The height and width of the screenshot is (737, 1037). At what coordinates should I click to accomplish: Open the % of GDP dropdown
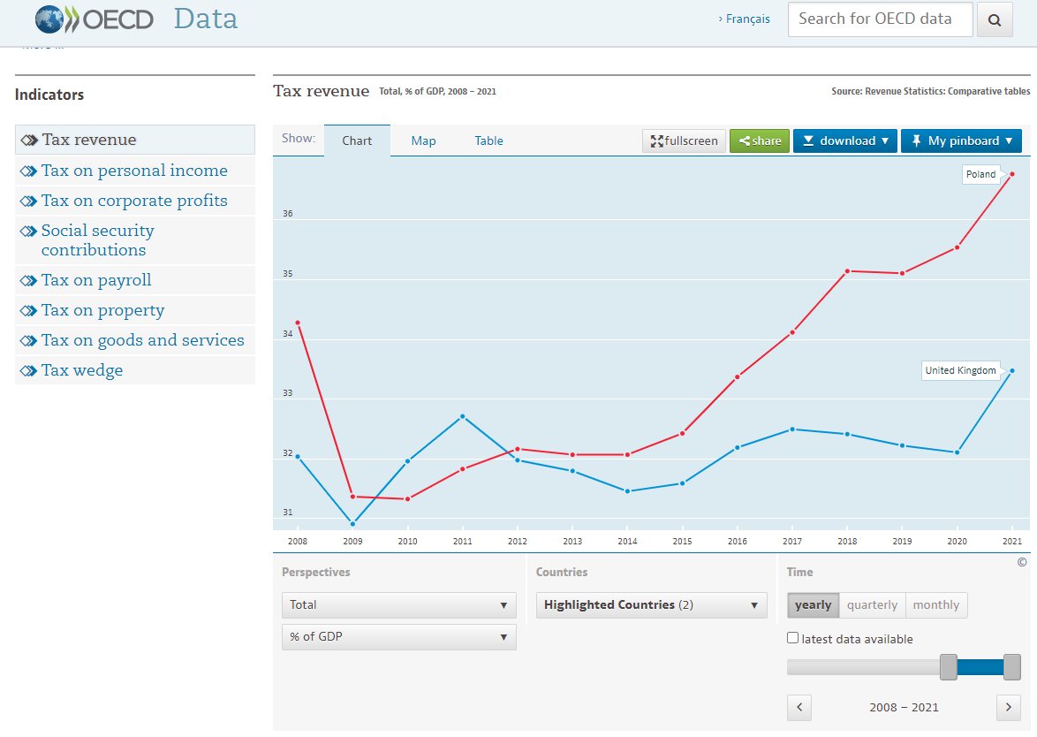(x=398, y=637)
